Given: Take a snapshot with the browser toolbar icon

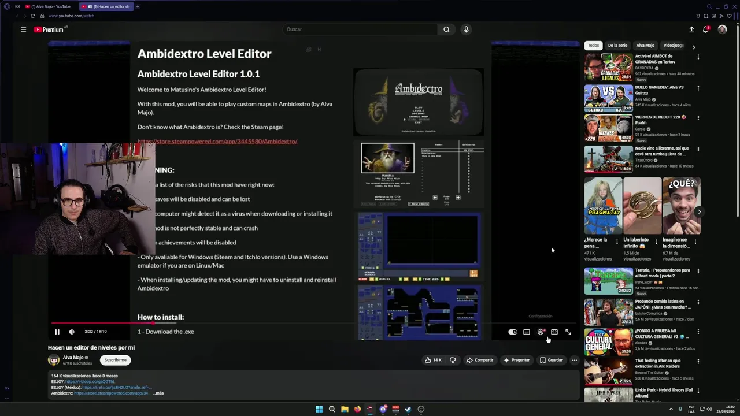Looking at the screenshot, I should (x=706, y=16).
